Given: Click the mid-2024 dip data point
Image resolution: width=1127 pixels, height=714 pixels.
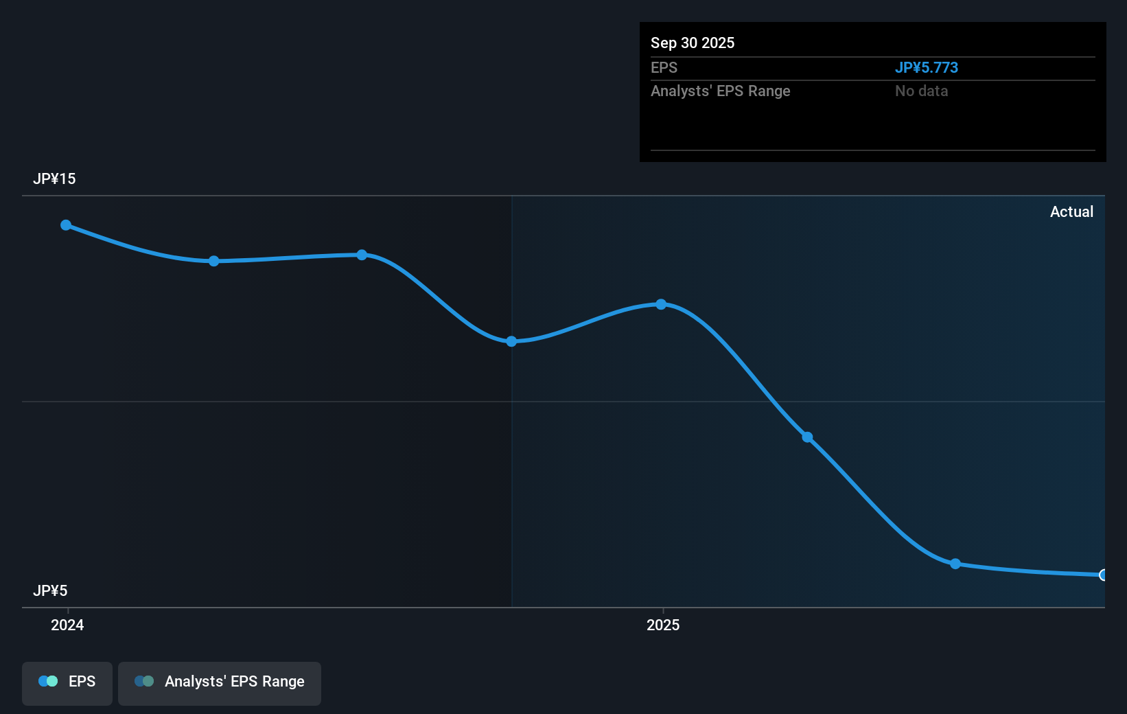Looking at the screenshot, I should point(511,341).
